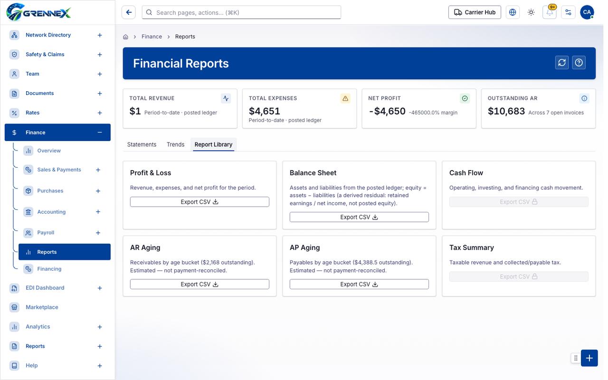
Task: Expand the Payroll submenu
Action: point(98,233)
